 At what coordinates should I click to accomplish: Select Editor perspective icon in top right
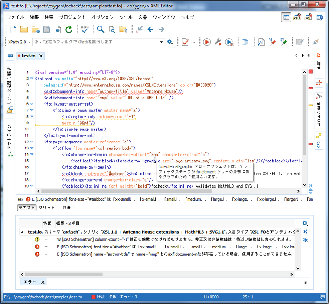pyautogui.click(x=286, y=17)
